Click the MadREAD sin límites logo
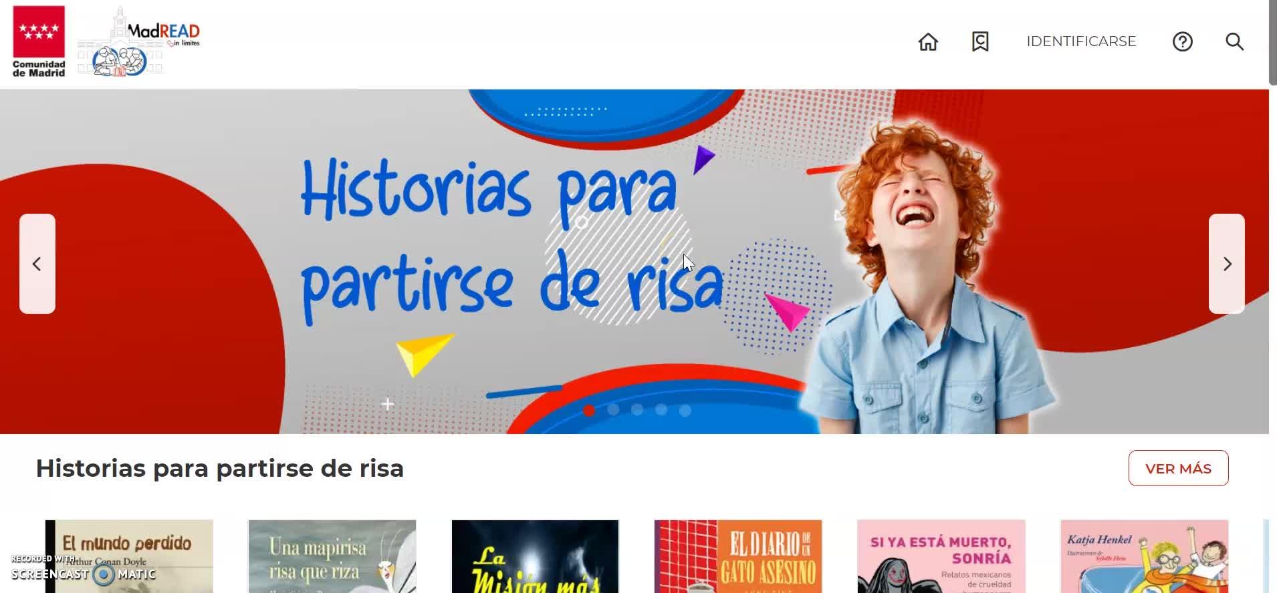Screen dimensions: 1277x593 (x=139, y=42)
